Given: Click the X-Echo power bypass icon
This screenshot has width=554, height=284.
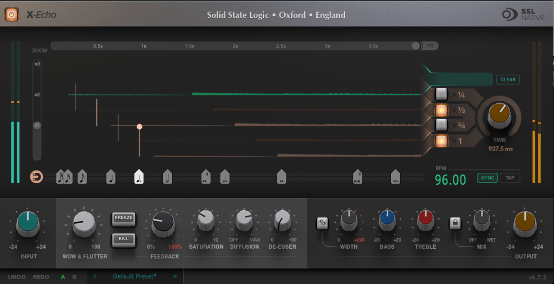Looking at the screenshot, I should (11, 15).
